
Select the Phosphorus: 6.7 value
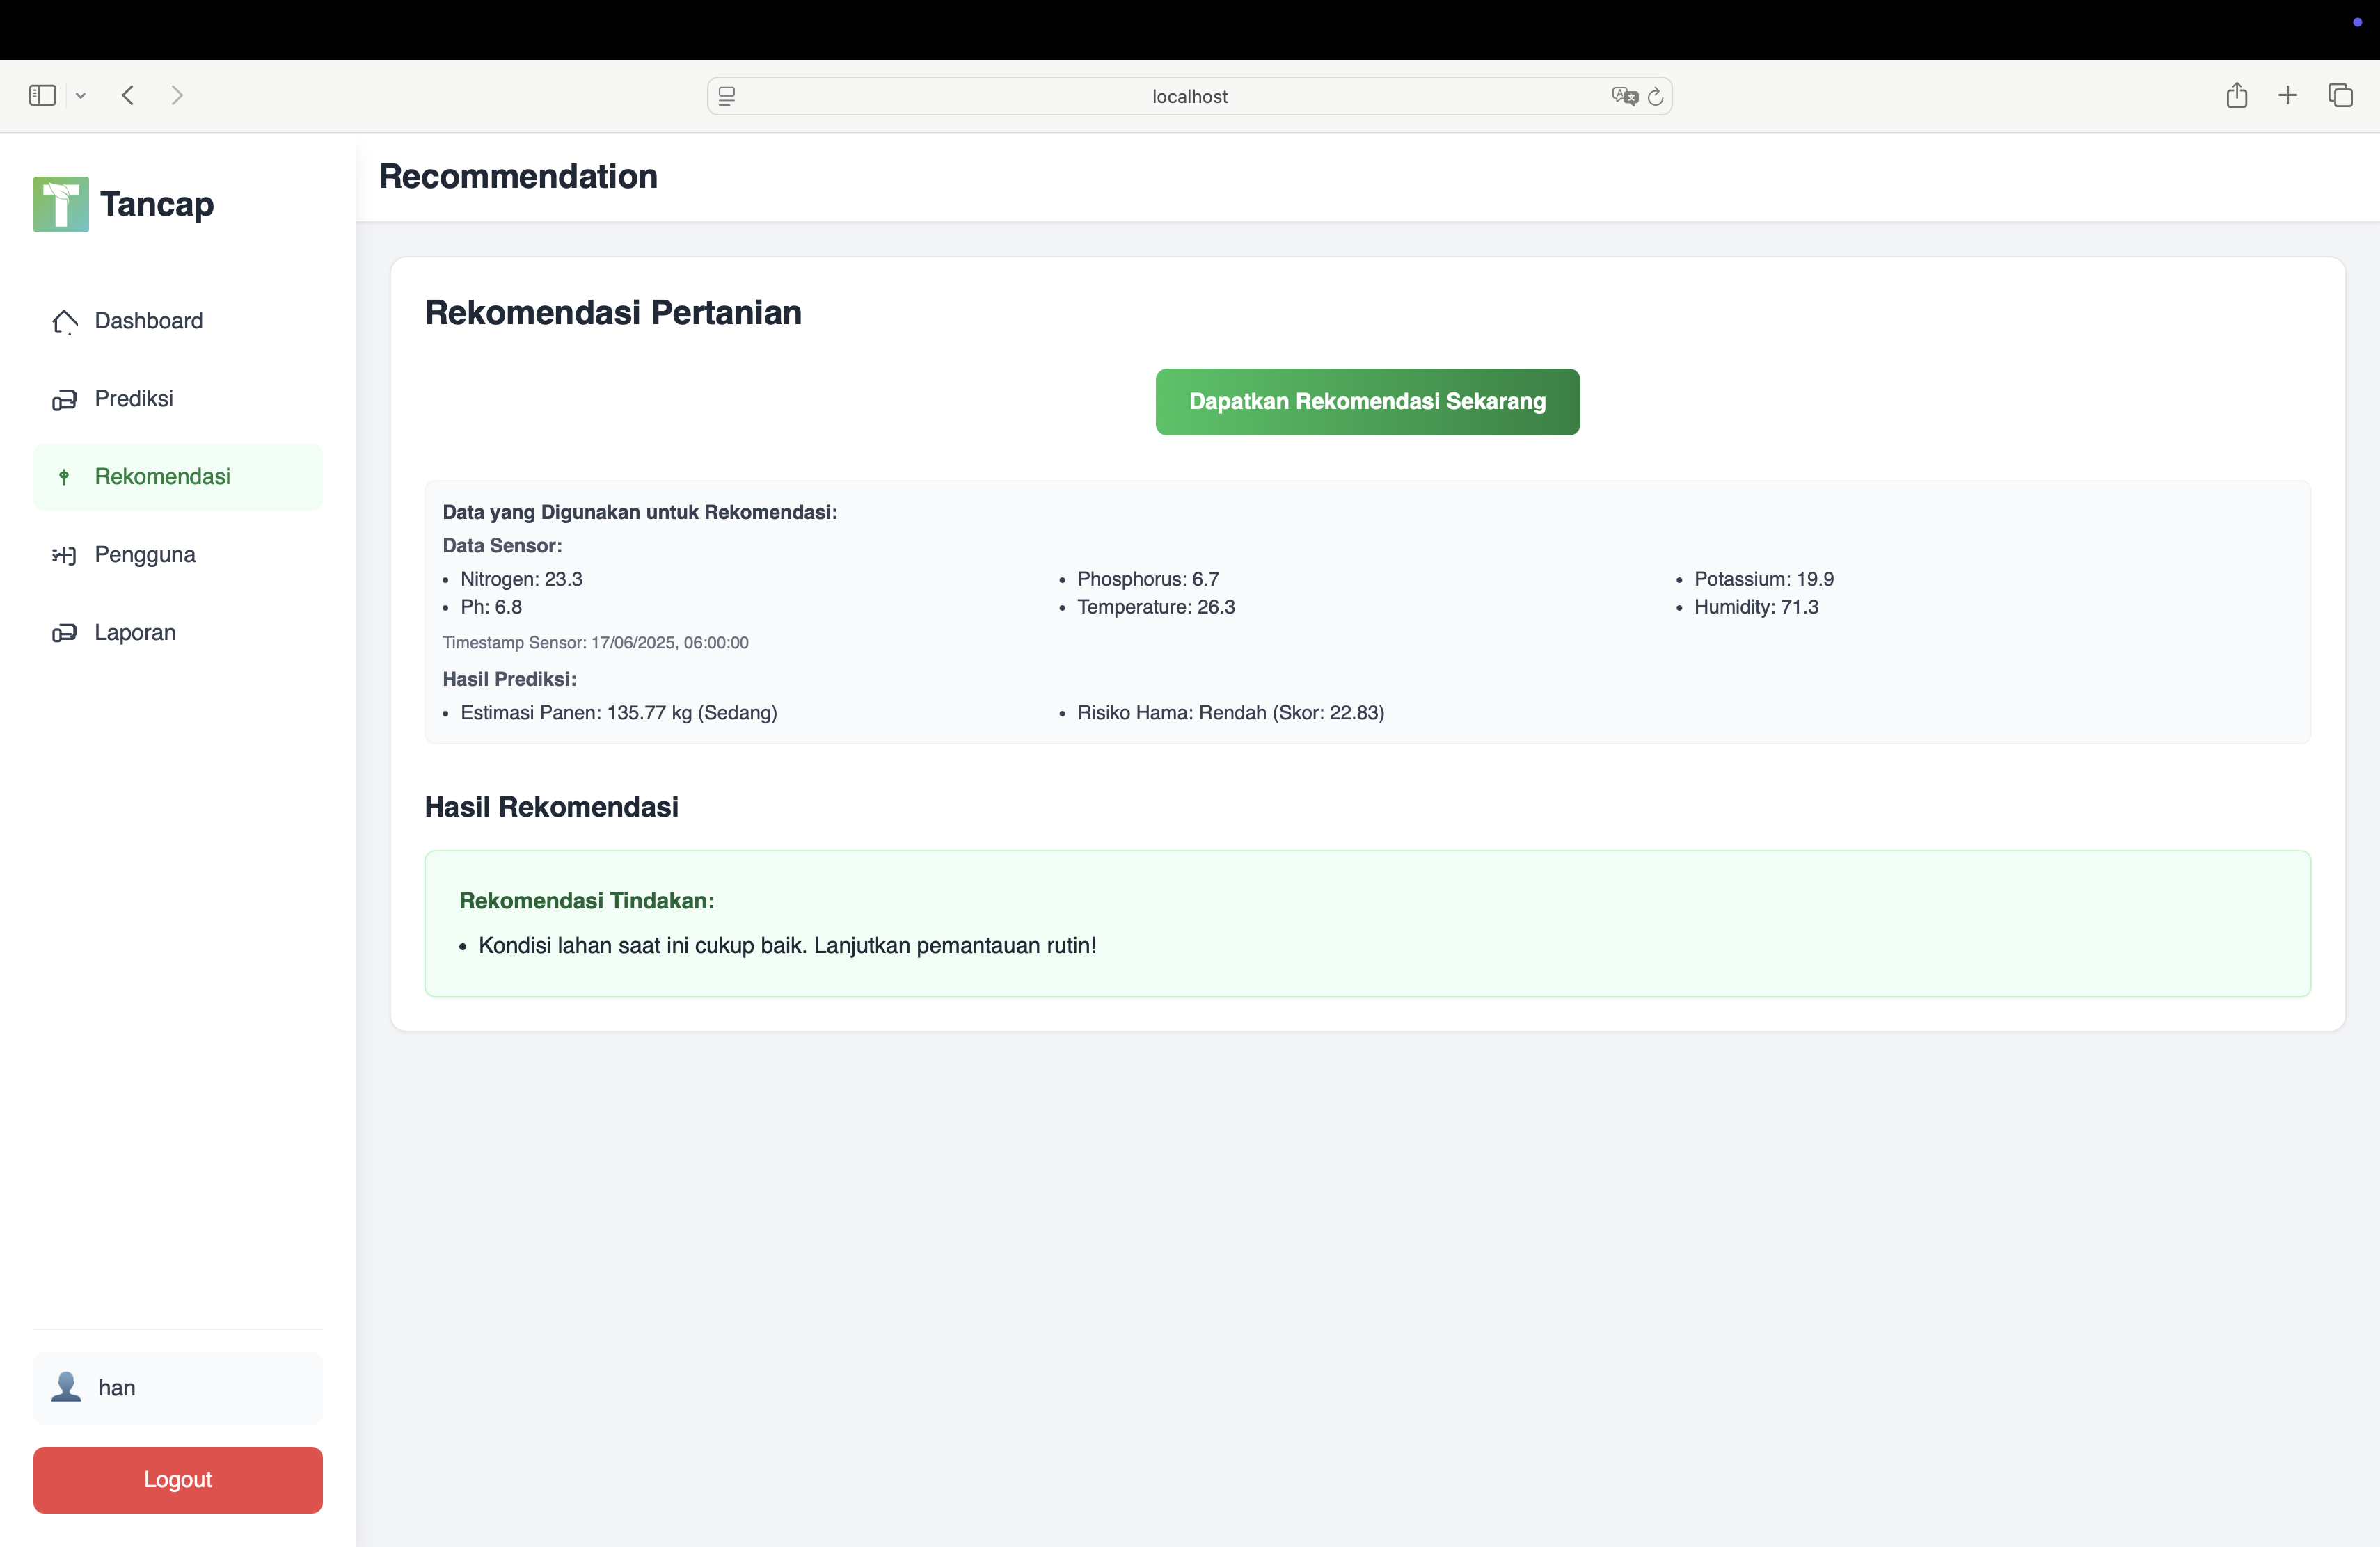point(1148,579)
